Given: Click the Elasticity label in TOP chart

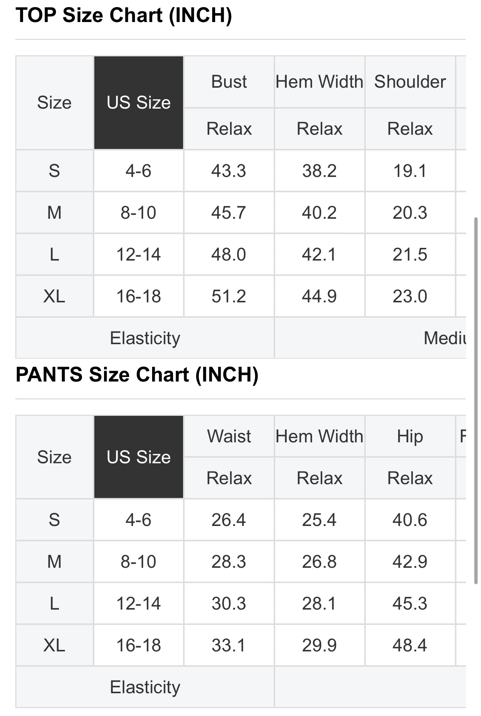Looking at the screenshot, I should pos(145,338).
